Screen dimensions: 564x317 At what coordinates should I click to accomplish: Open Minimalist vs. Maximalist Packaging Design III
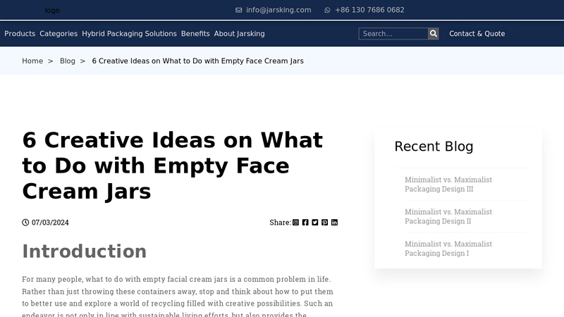tap(448, 184)
